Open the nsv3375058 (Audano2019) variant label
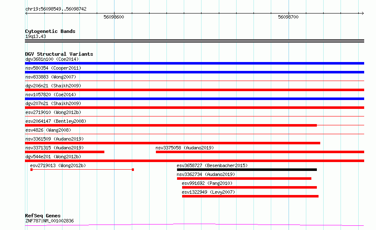Image resolution: width=376 pixels, height=230 pixels. 185,148
